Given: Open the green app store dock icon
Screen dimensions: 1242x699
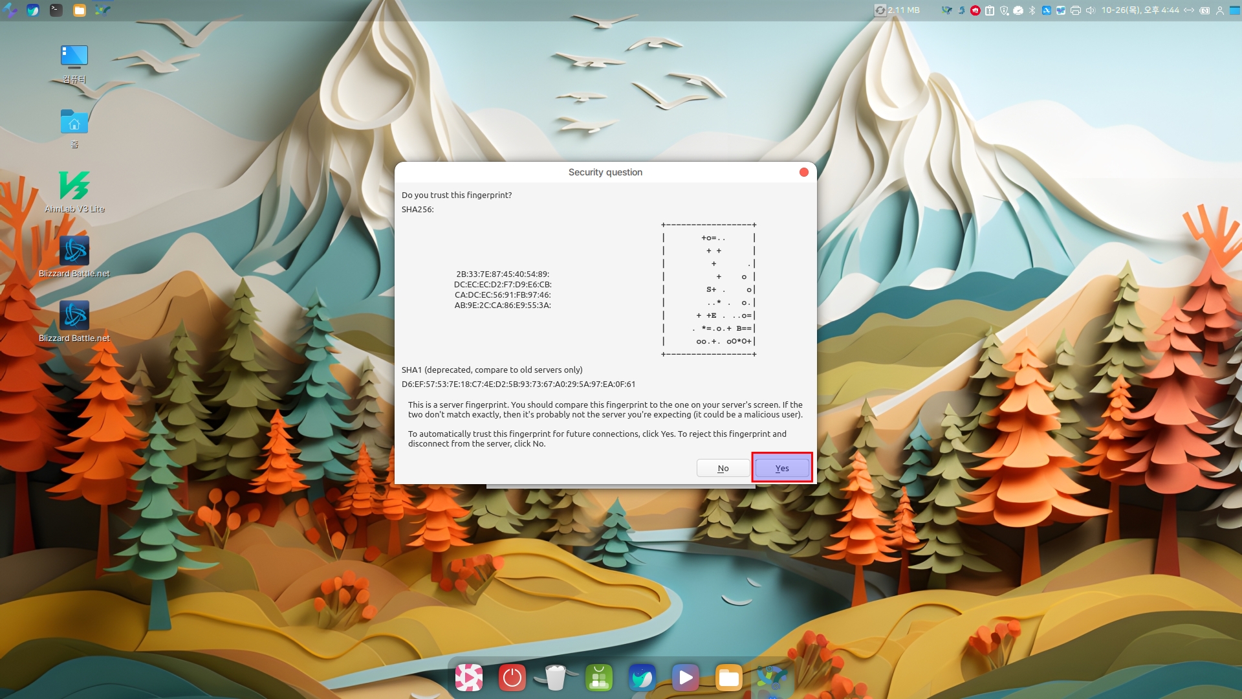Looking at the screenshot, I should (x=598, y=678).
